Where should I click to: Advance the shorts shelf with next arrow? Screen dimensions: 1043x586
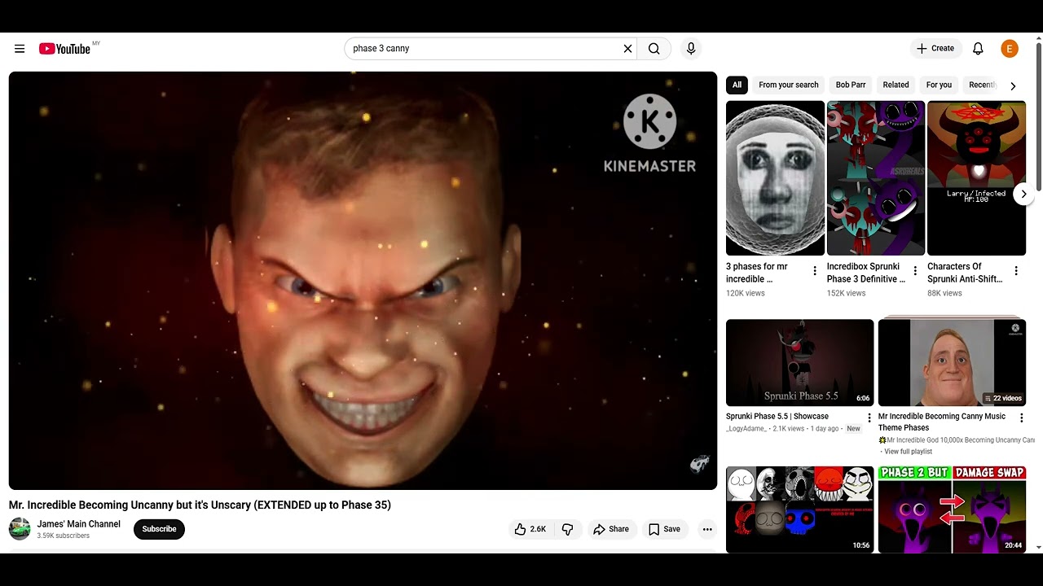[1023, 194]
